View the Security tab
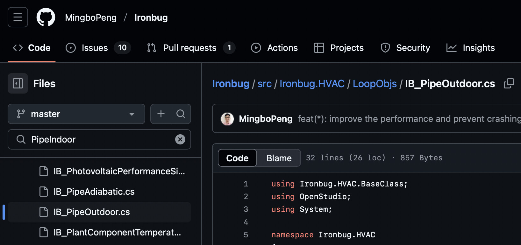Screen dimensions: 521x245 pos(405,48)
